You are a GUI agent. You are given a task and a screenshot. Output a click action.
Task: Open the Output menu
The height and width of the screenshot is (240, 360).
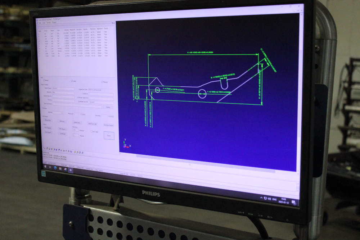(54, 22)
